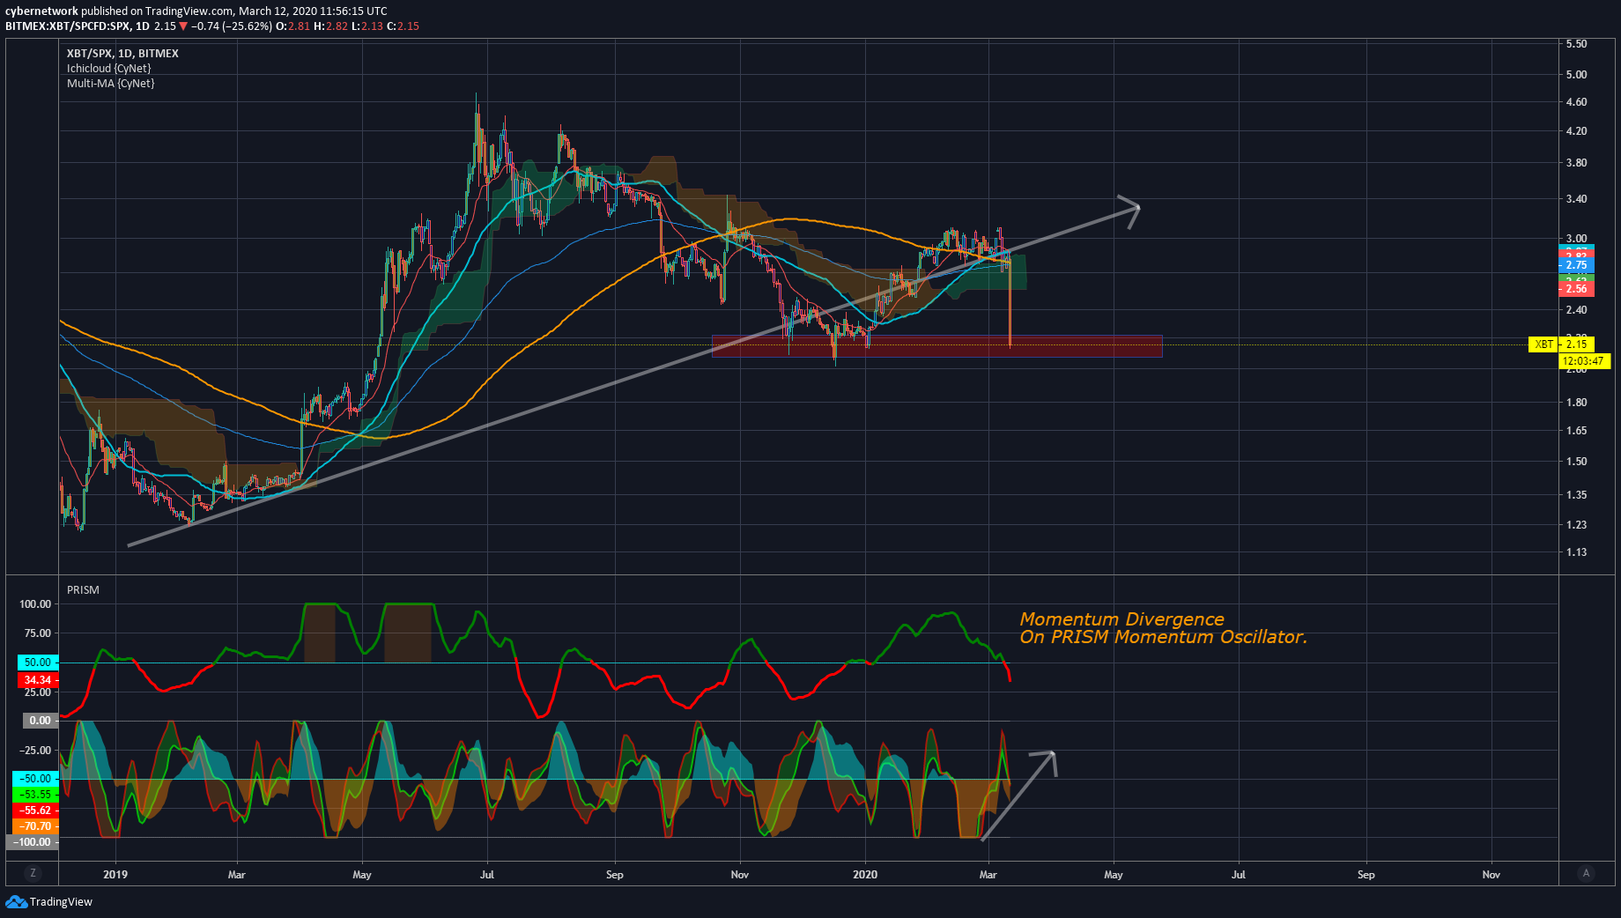Click the 2.75 blue price label
The height and width of the screenshot is (918, 1621).
(x=1577, y=265)
